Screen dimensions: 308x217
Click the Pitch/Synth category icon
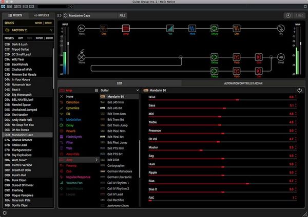tap(62, 137)
